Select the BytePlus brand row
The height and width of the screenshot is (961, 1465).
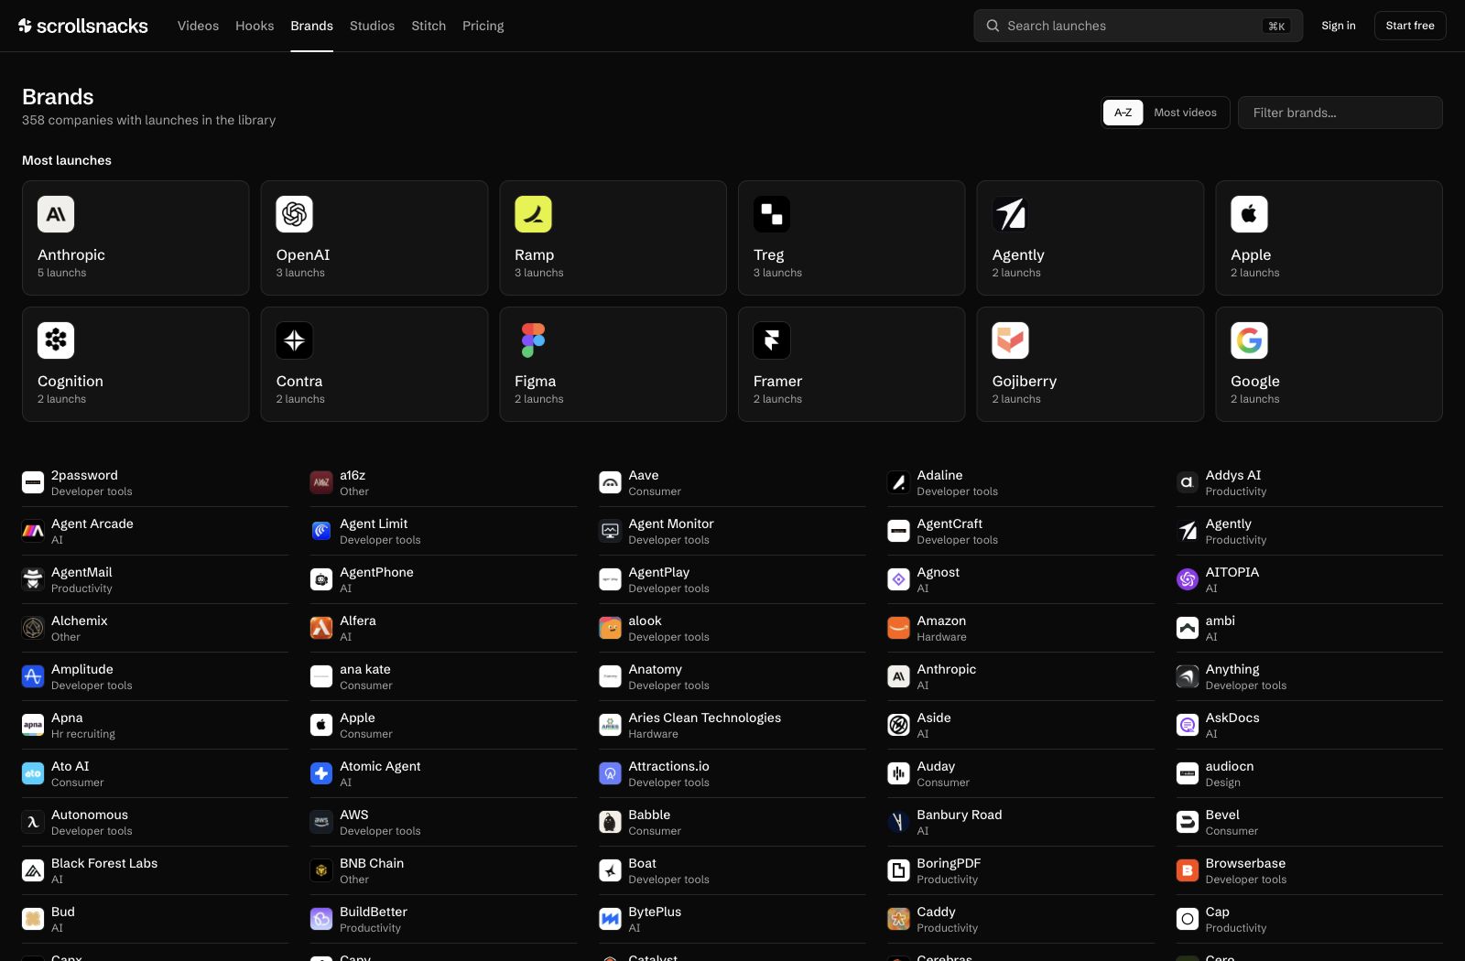coord(732,919)
